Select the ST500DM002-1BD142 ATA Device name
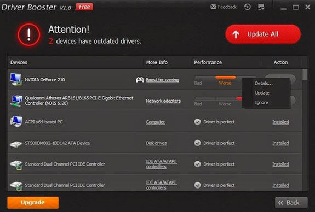Image resolution: width=315 pixels, height=212 pixels. pos(58,143)
